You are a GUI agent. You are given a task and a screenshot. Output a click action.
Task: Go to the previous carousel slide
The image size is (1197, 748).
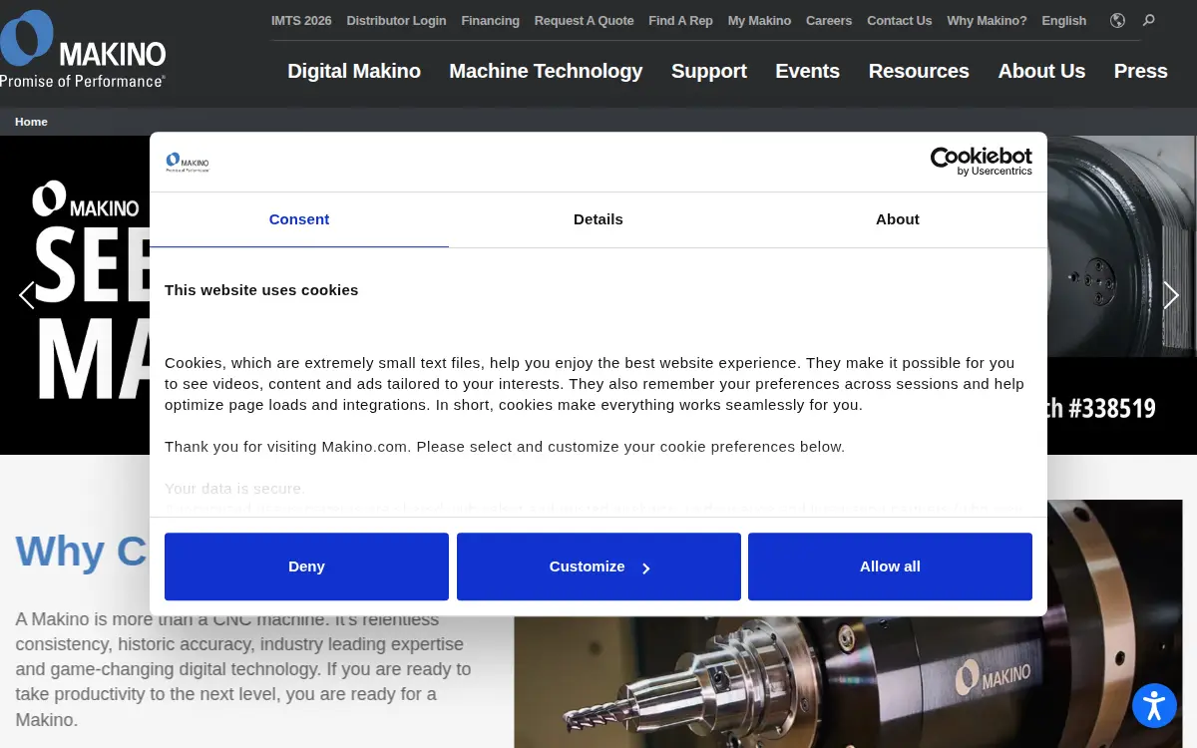tap(27, 294)
